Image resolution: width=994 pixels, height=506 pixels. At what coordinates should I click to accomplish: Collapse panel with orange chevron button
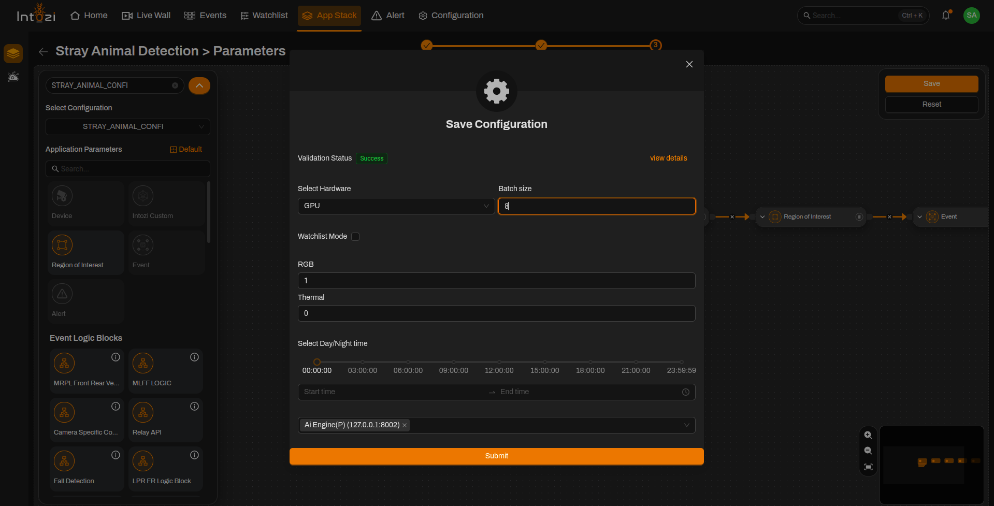(x=199, y=85)
